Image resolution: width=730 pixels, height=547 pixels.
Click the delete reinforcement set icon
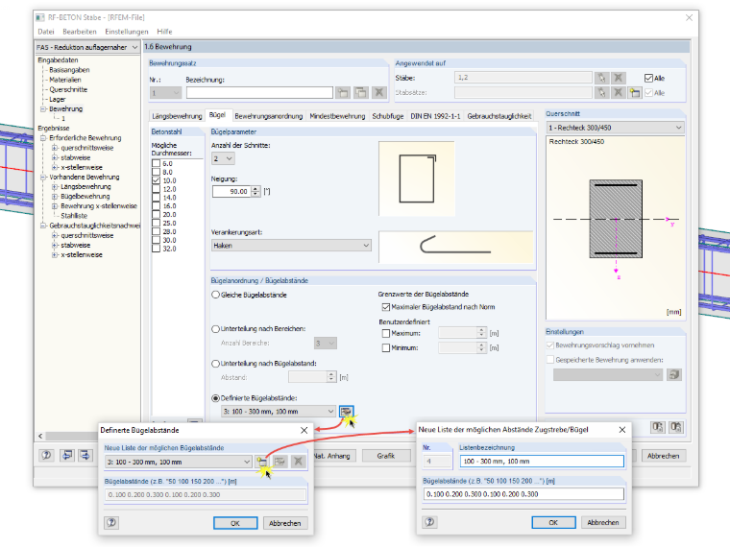click(379, 92)
